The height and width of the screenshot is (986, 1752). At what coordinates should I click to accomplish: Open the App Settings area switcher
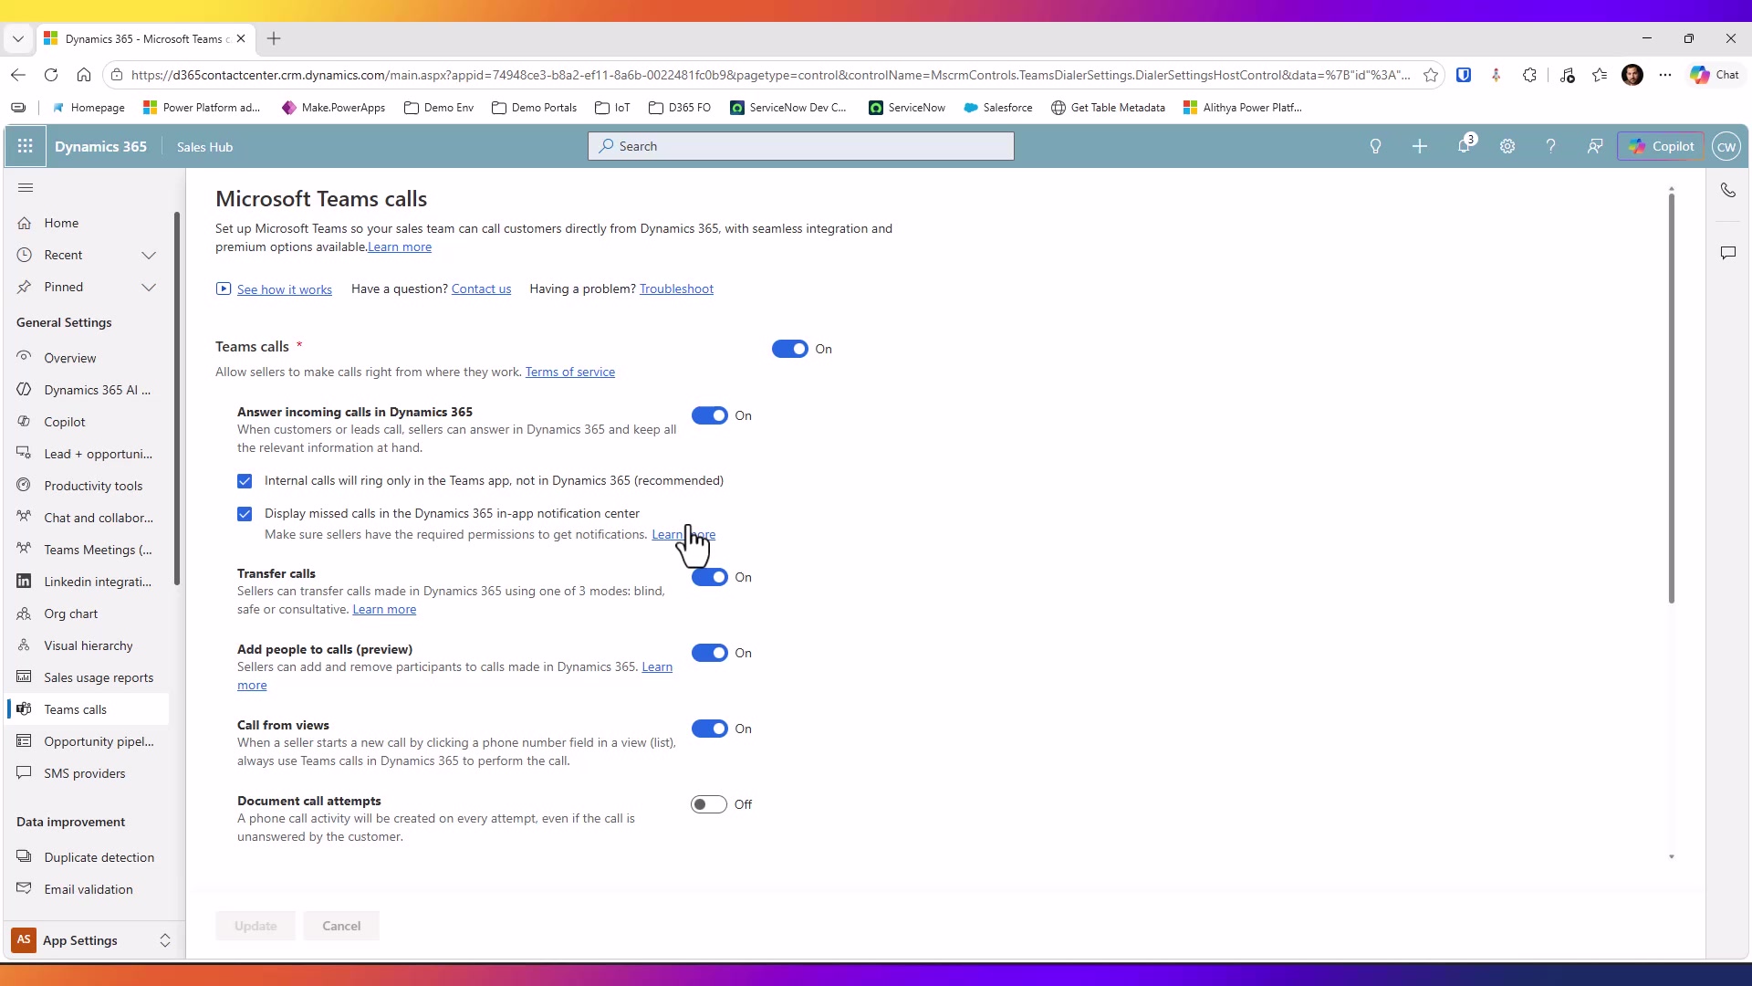tap(91, 940)
